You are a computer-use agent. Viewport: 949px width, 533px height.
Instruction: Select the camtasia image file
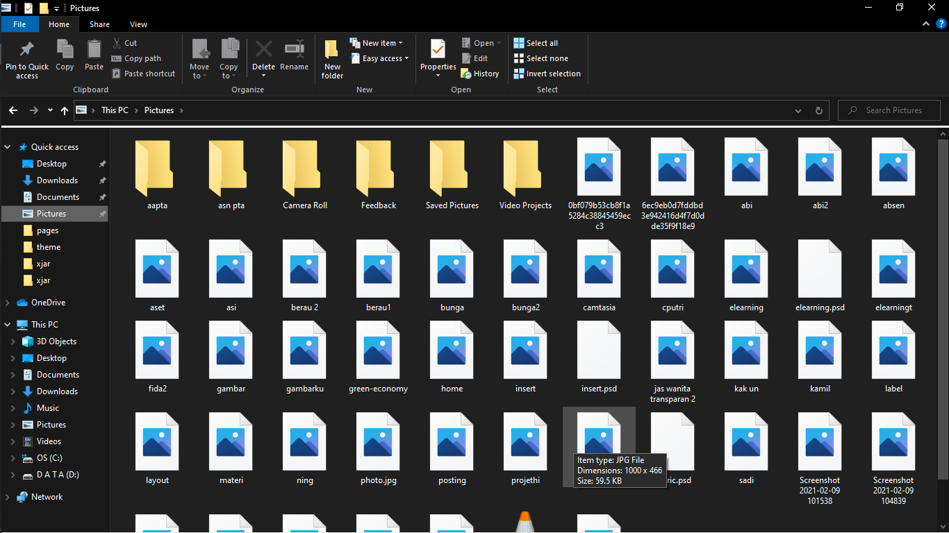point(600,276)
